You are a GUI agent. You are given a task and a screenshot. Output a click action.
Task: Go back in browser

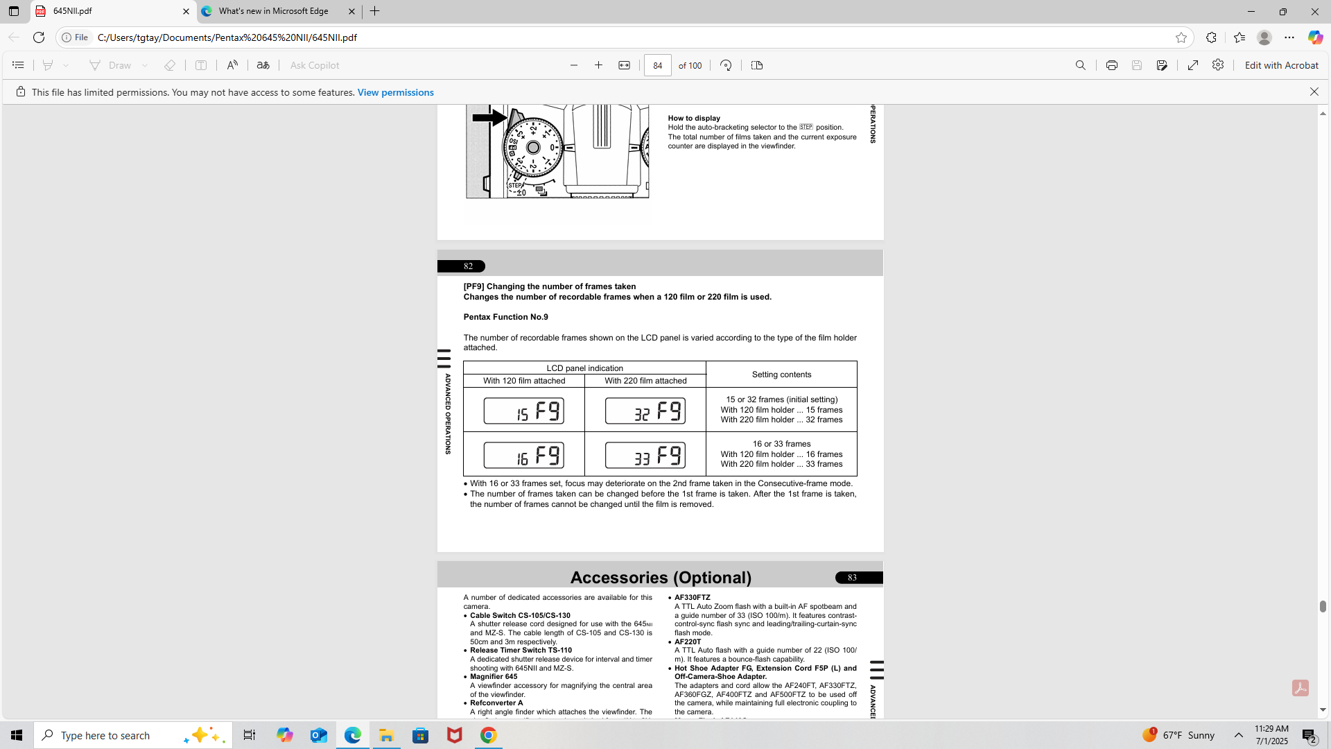pos(14,37)
